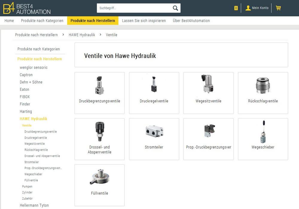Screen dimensions: 299x209
Task: Open the Produkte nach Herstellern tab
Action: point(93,21)
